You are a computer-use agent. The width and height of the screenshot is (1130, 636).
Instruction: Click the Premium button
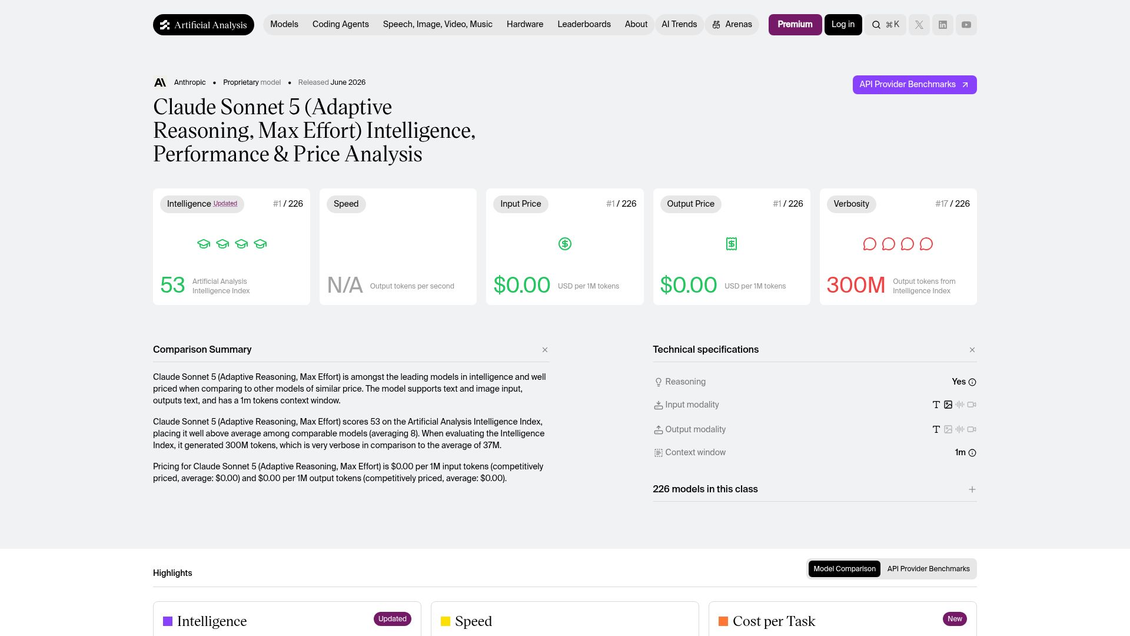click(x=795, y=25)
